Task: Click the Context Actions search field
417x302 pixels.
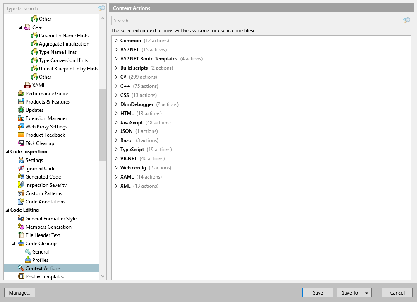Action: pyautogui.click(x=248, y=20)
